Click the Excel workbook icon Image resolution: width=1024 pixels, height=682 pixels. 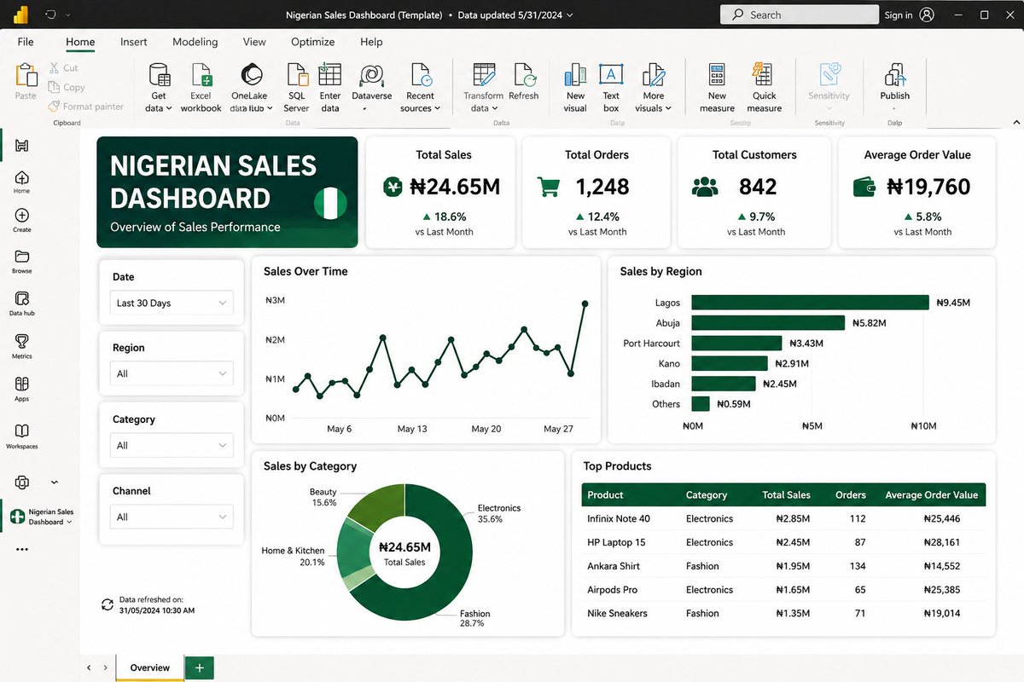[x=201, y=75]
